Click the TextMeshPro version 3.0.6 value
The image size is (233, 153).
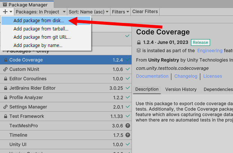(117, 126)
